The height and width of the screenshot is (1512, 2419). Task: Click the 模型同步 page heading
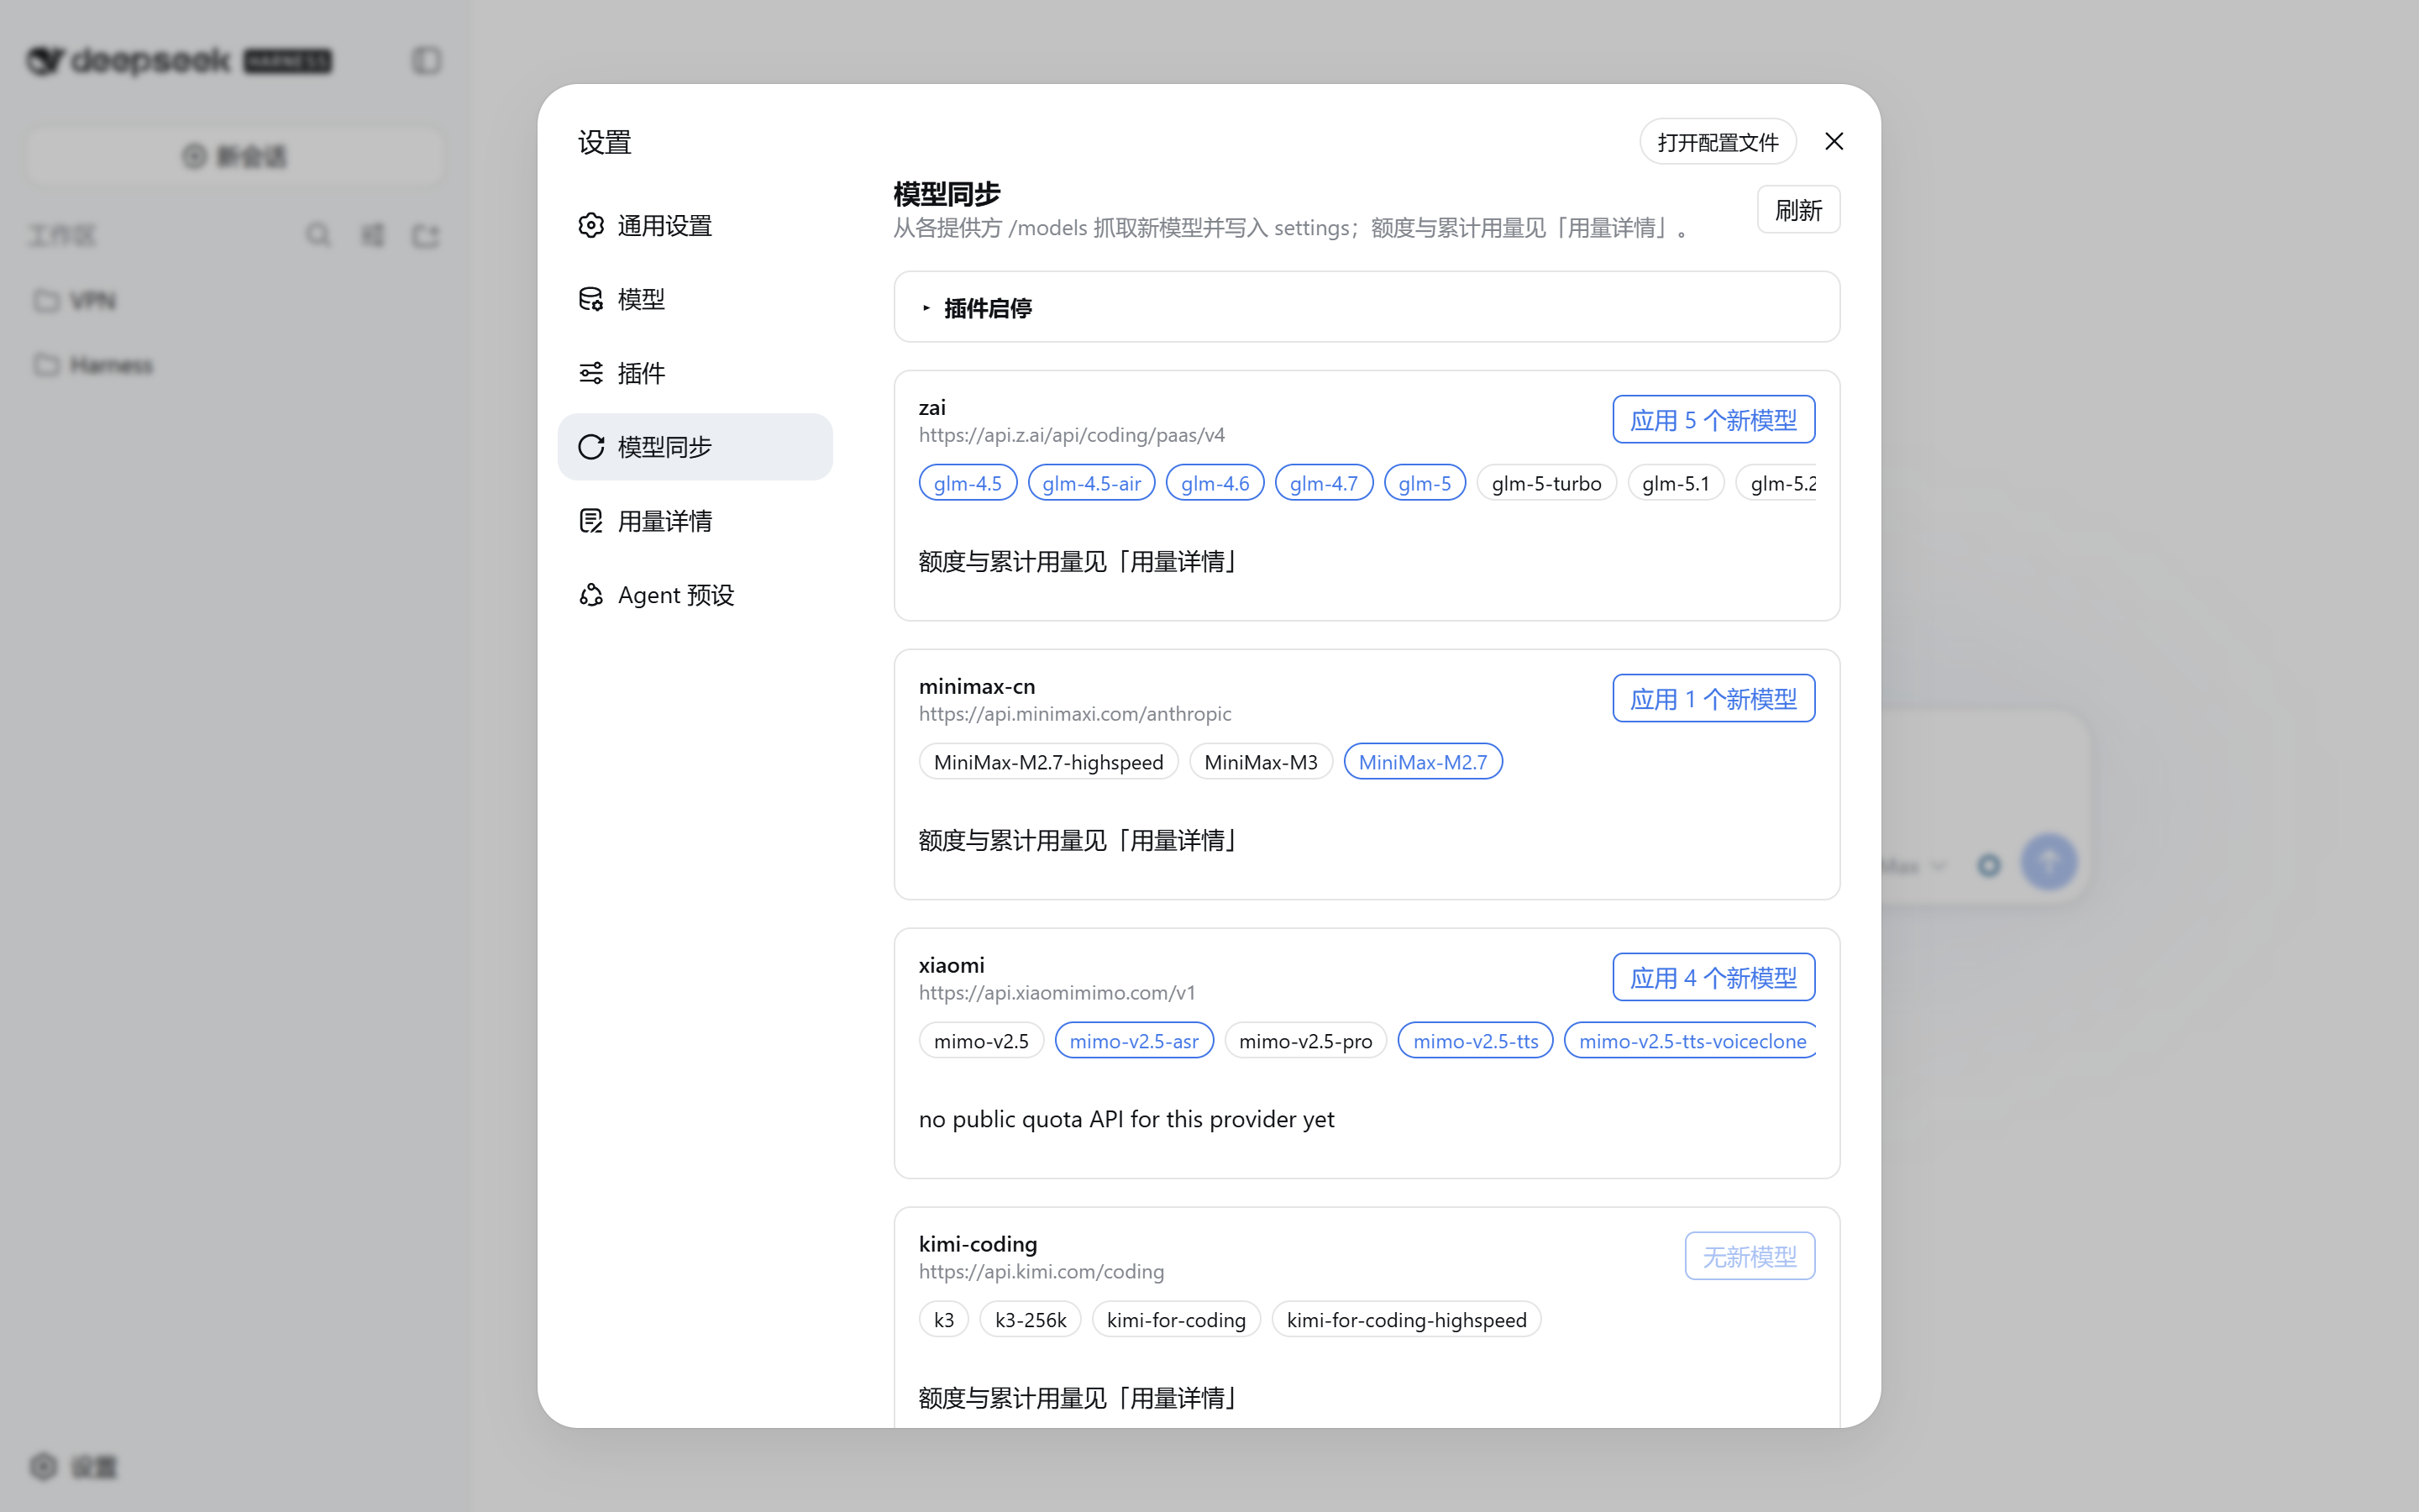click(x=947, y=194)
